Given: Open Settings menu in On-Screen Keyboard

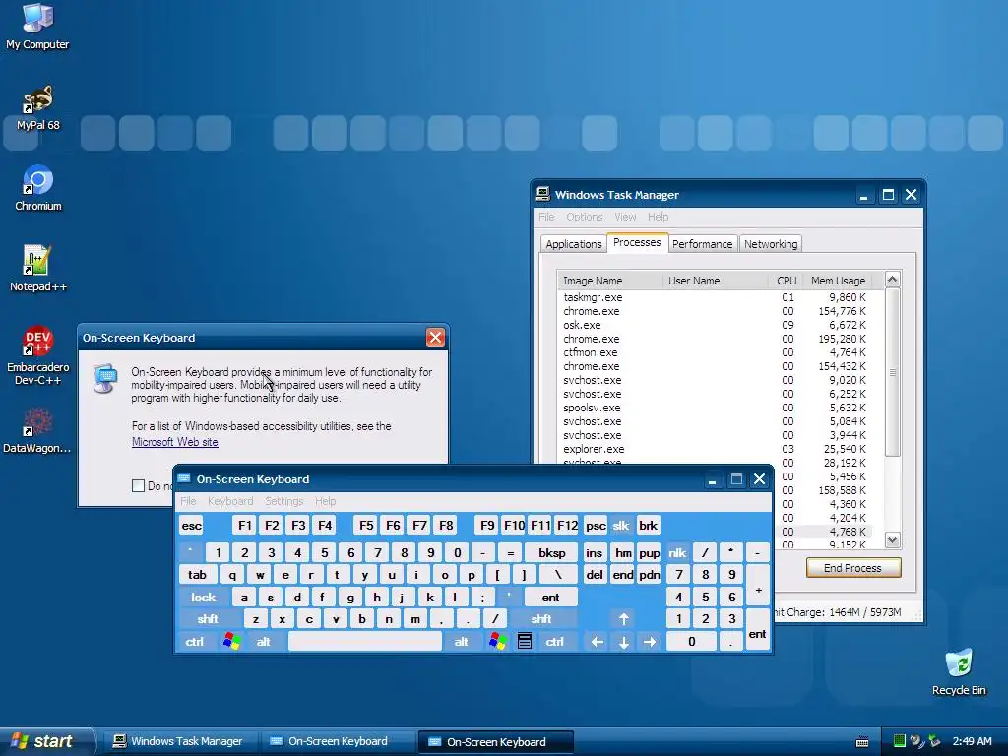Looking at the screenshot, I should 284,501.
